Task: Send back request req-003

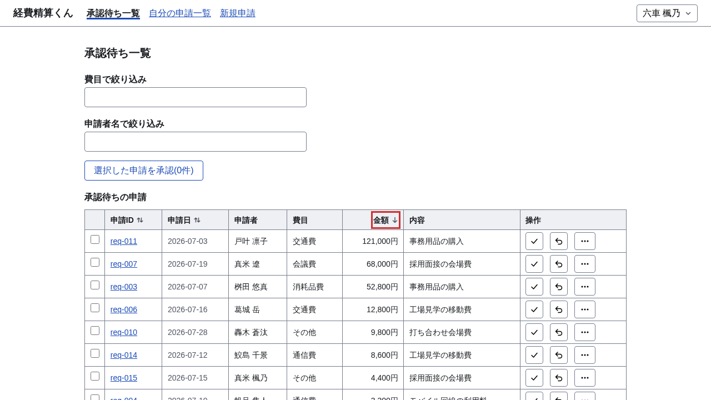Action: [559, 287]
